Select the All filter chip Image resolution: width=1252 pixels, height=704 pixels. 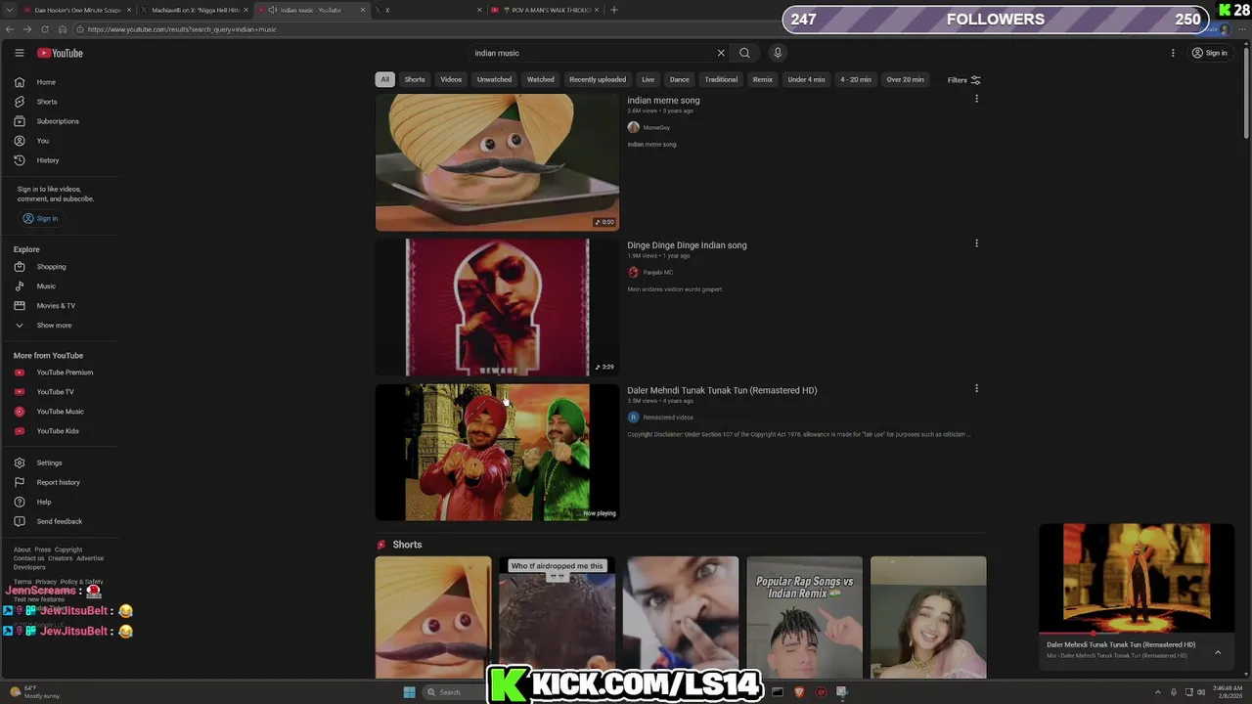384,80
